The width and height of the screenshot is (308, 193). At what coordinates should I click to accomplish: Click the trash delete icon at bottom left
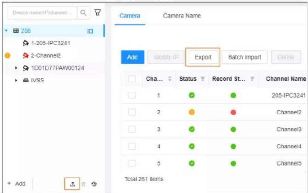click(84, 184)
